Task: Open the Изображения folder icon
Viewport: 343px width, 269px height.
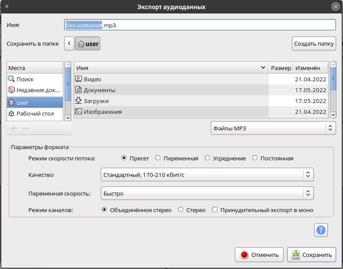Action: pos(79,112)
